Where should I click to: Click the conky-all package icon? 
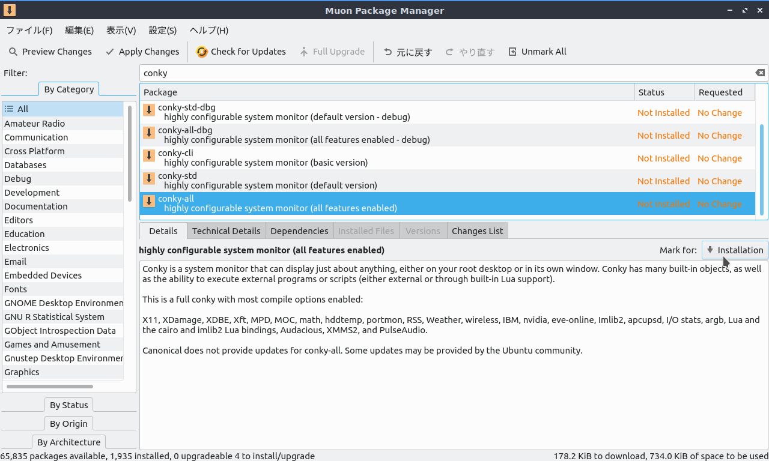(x=149, y=201)
